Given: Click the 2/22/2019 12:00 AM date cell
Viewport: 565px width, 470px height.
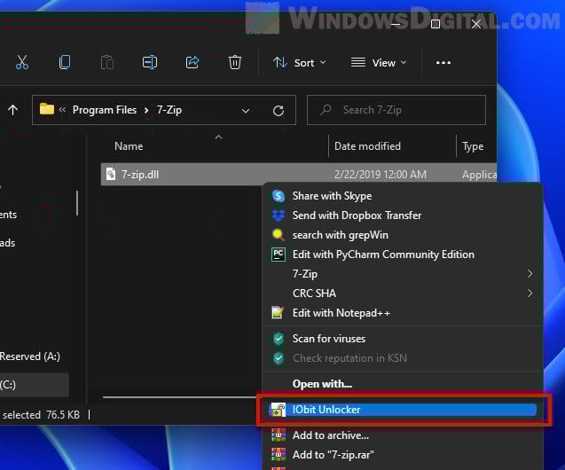Looking at the screenshot, I should (x=381, y=175).
